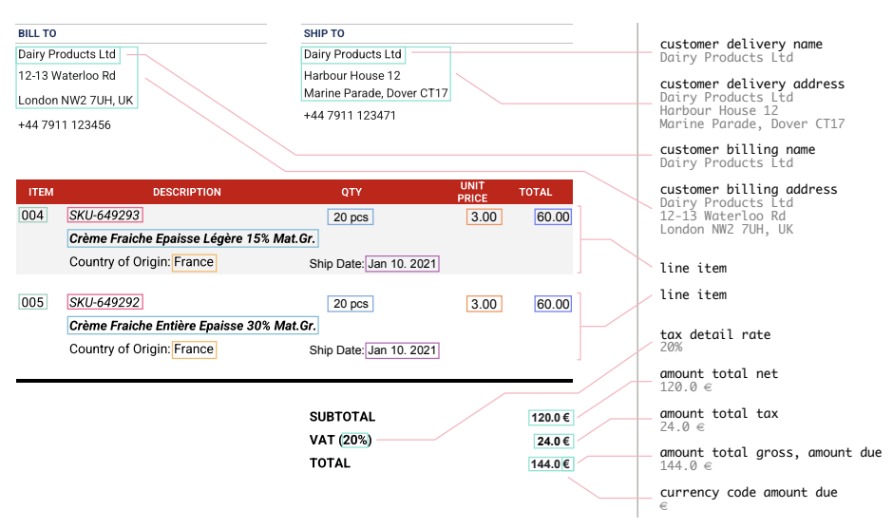
Task: Click amount total tax label
Action: coord(719,413)
